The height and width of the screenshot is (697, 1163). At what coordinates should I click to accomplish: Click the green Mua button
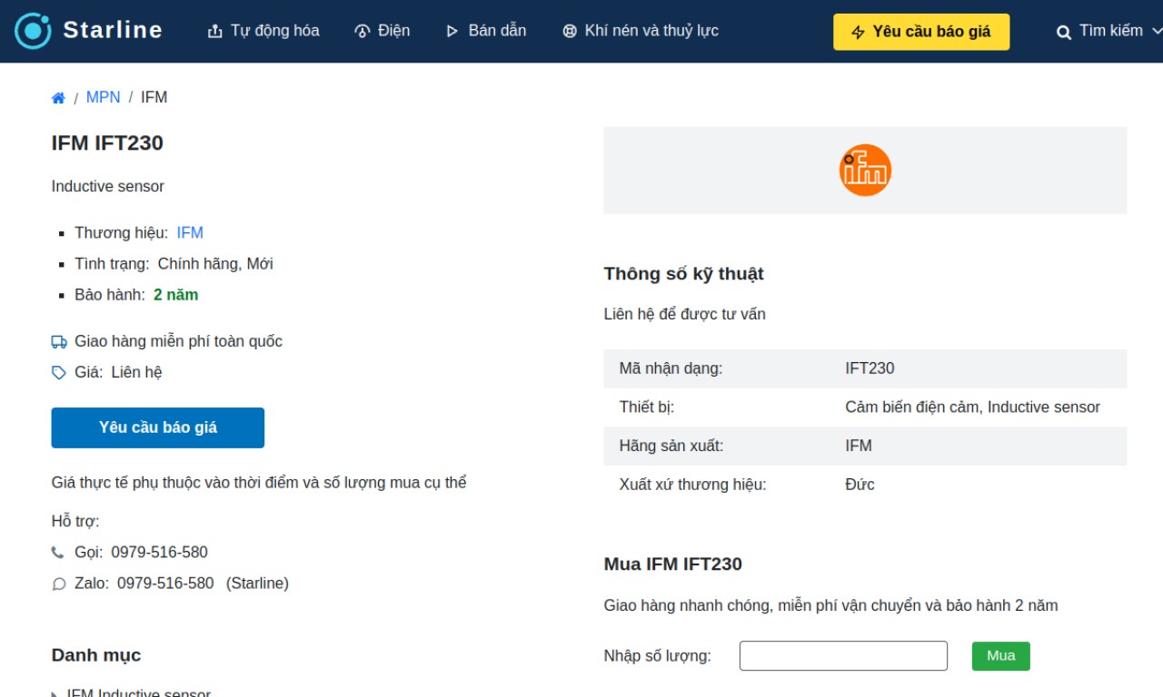[1001, 656]
